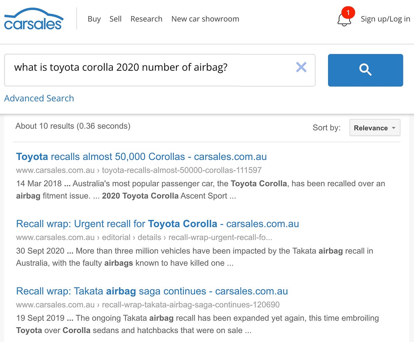The image size is (414, 342).
Task: Open 'Toyota recalls almost 50,000 Corollas' result
Action: (x=141, y=157)
